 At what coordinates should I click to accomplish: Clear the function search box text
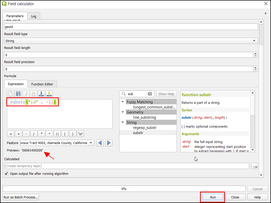tap(150, 94)
